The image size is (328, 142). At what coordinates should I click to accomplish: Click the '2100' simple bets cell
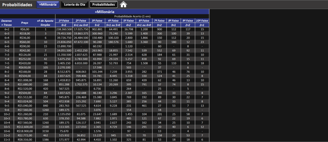(45, 127)
